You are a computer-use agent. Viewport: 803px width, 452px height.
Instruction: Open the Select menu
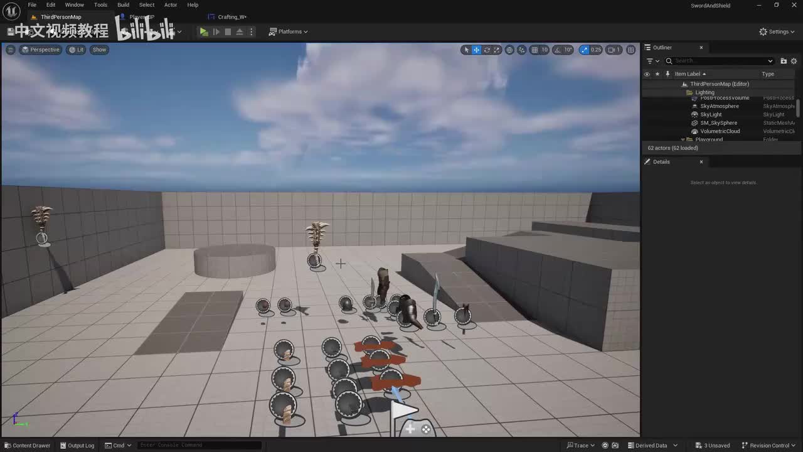point(147,5)
